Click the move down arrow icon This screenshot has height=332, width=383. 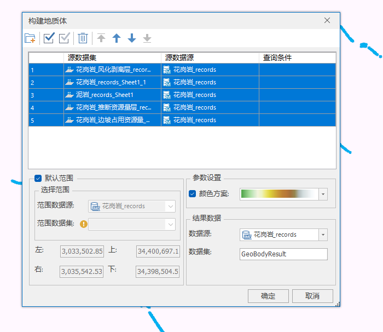click(x=132, y=38)
